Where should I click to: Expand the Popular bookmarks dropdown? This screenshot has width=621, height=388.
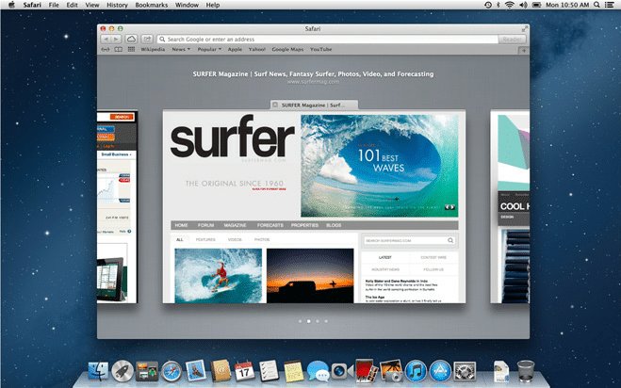[206, 48]
